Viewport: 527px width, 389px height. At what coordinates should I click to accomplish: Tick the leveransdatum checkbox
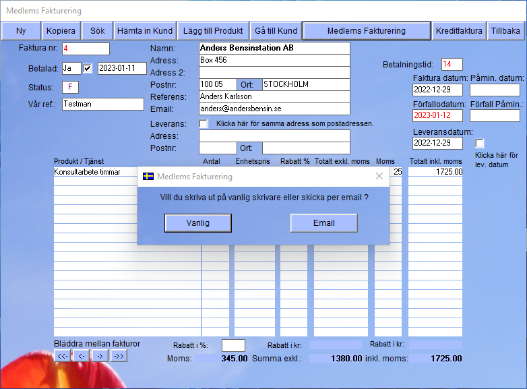click(480, 143)
